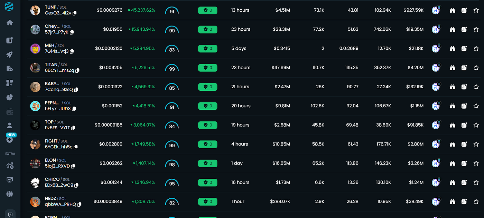
Task: Toggle the star for TITAN
Action: [x=476, y=68]
